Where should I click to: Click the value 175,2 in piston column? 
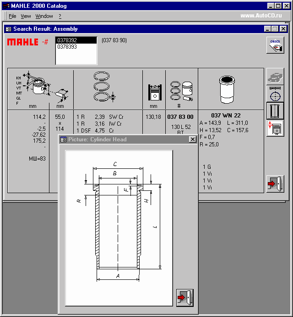click(x=39, y=141)
